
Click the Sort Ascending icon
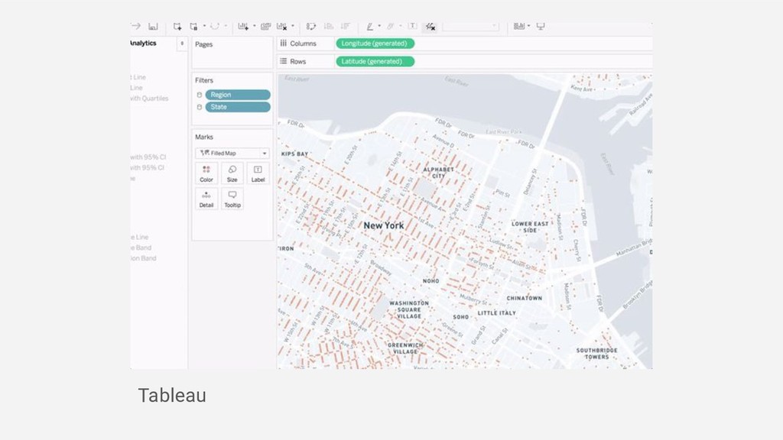click(x=329, y=26)
